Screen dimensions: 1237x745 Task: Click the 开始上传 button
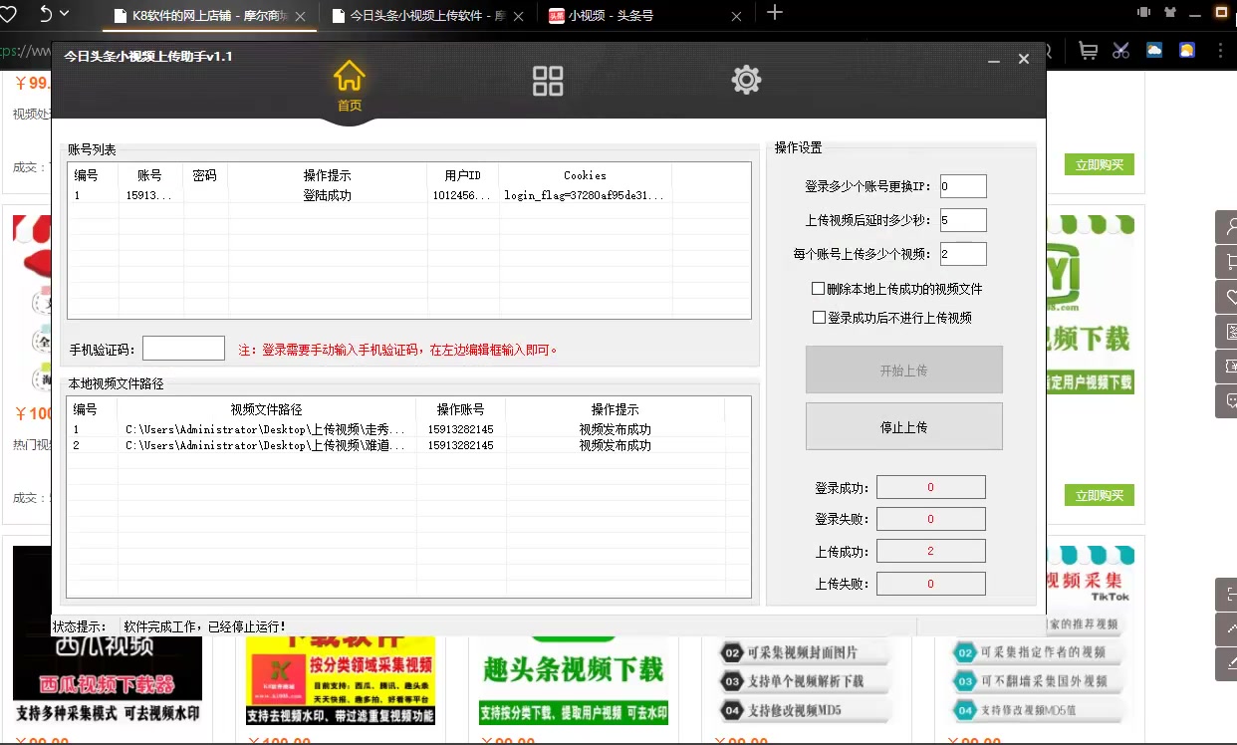(903, 371)
